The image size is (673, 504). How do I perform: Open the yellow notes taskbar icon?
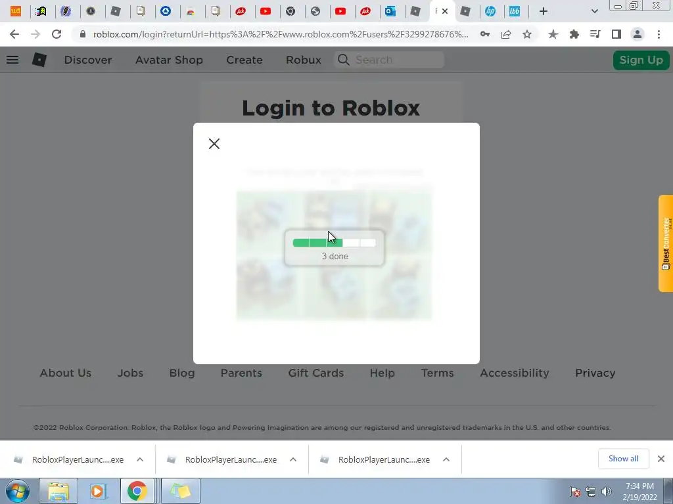[x=180, y=491]
